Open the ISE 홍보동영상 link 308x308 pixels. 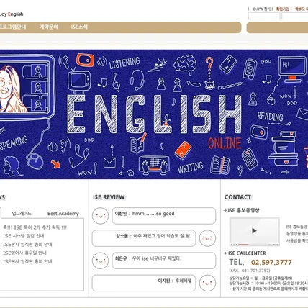pyautogui.click(x=243, y=210)
